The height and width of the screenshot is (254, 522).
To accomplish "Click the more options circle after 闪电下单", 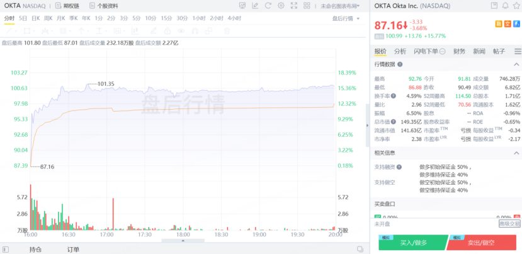I will pos(443,51).
